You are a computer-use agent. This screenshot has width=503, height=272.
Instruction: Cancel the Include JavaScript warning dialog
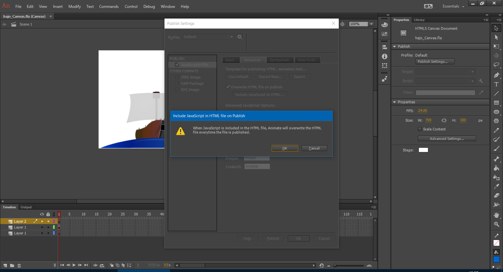point(314,148)
